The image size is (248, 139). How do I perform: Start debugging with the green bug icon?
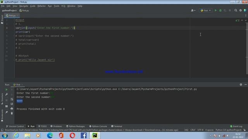pos(220,10)
